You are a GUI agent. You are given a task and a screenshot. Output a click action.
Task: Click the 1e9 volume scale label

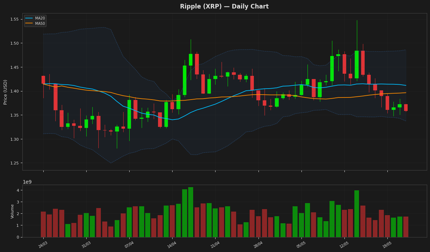(27, 182)
